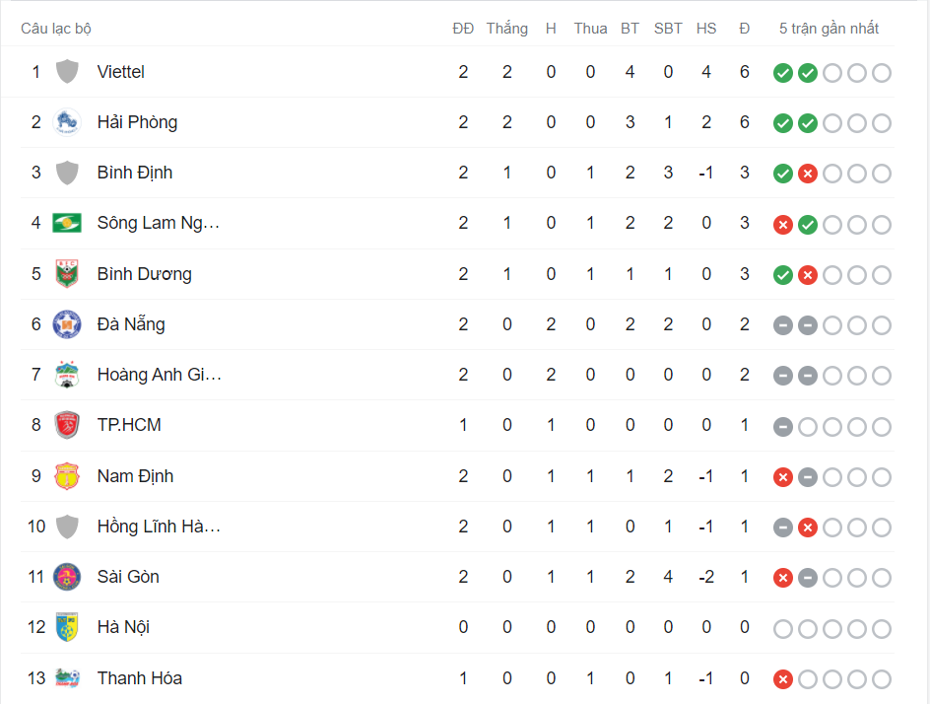930x704 pixels.
Task: Click the Câu lạc bộ column header
Action: point(56,29)
